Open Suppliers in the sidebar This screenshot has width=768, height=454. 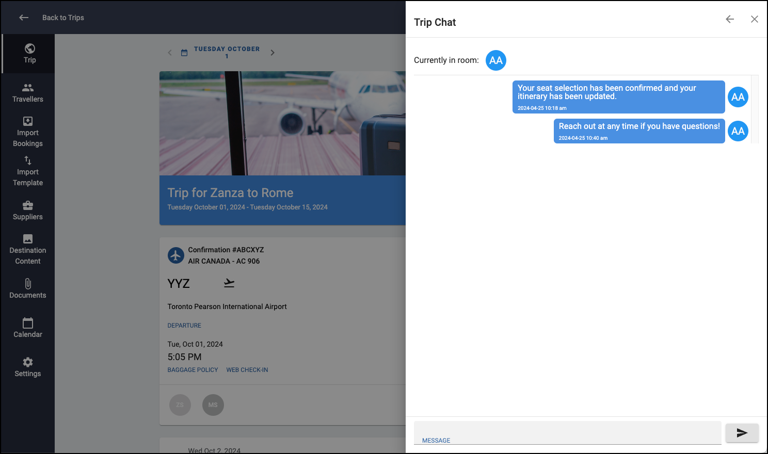click(x=28, y=210)
